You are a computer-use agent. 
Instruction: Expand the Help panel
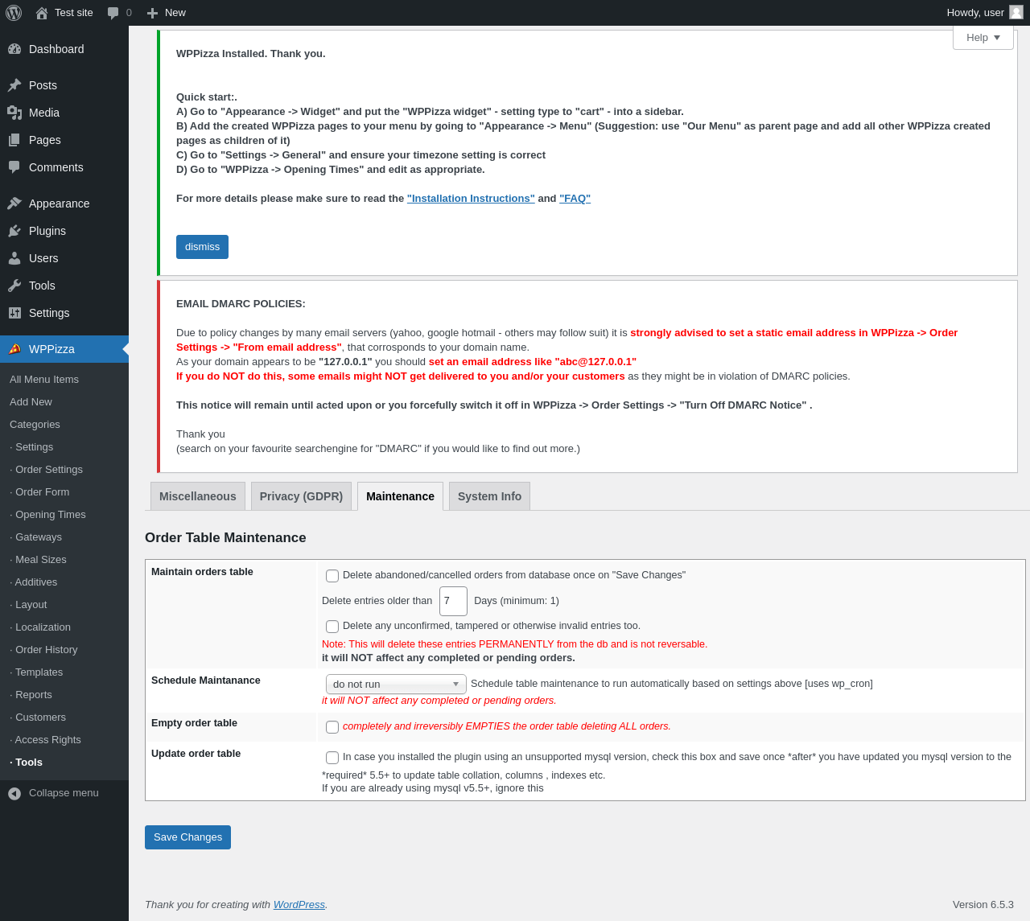pyautogui.click(x=983, y=38)
